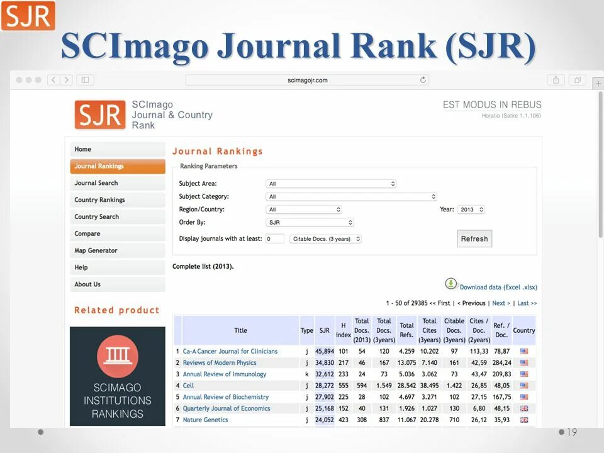Click the browser back arrow
The width and height of the screenshot is (604, 453).
pos(53,80)
